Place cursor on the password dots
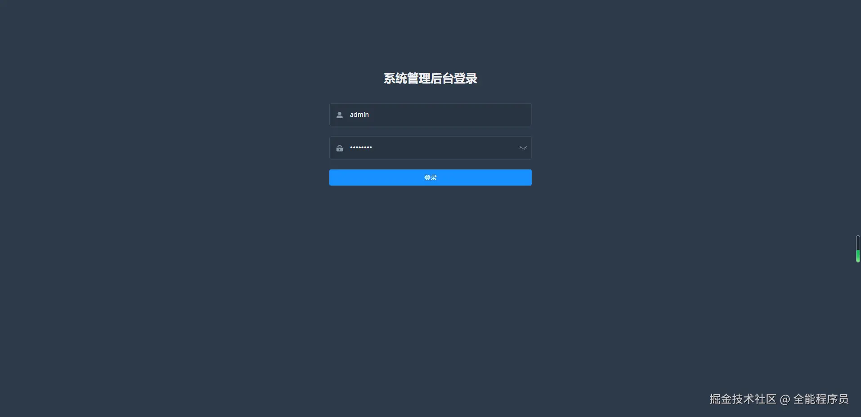 361,147
